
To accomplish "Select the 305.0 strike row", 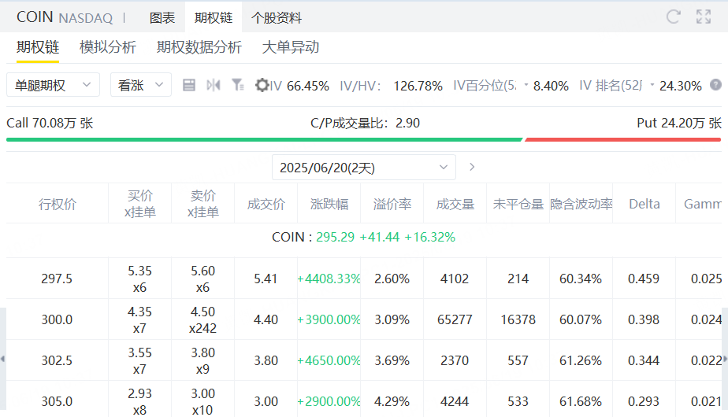I will pyautogui.click(x=364, y=400).
